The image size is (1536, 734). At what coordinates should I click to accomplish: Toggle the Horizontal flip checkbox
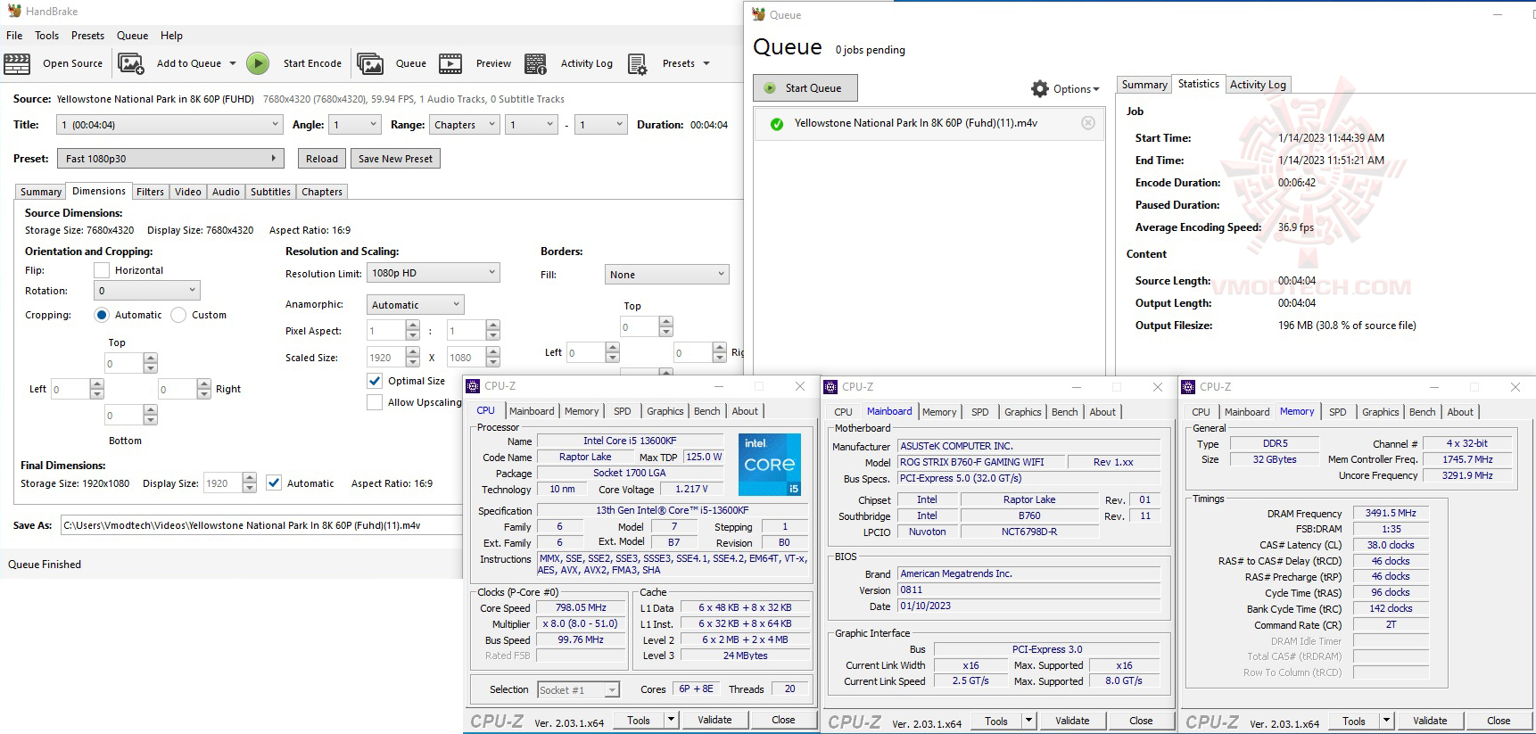tap(102, 270)
